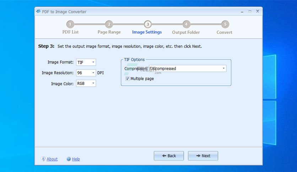Go to the Output Folder step
The width and height of the screenshot is (297, 172).
(186, 32)
